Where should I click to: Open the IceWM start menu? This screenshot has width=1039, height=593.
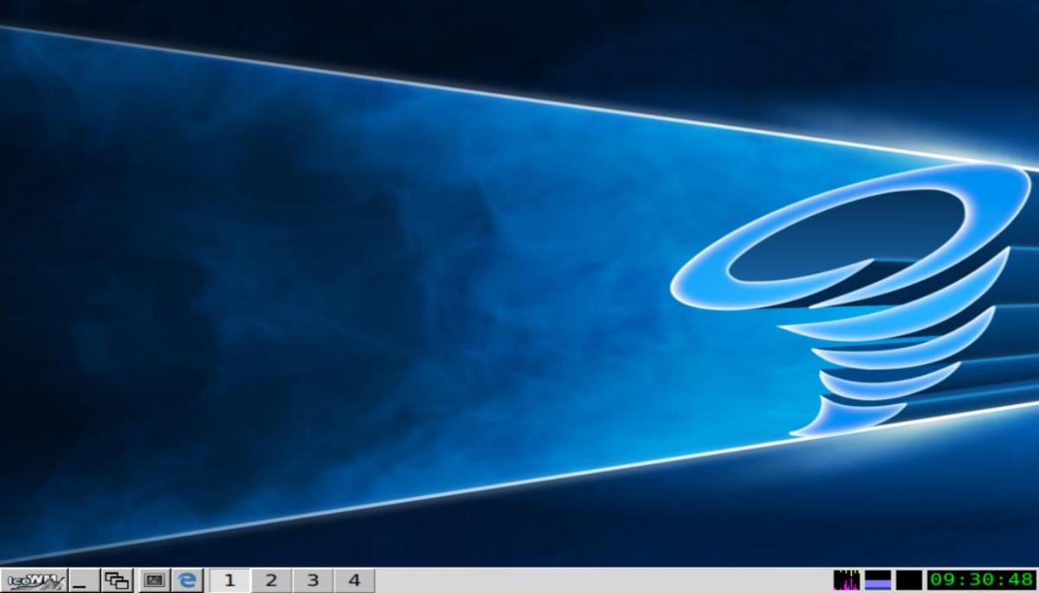(33, 580)
